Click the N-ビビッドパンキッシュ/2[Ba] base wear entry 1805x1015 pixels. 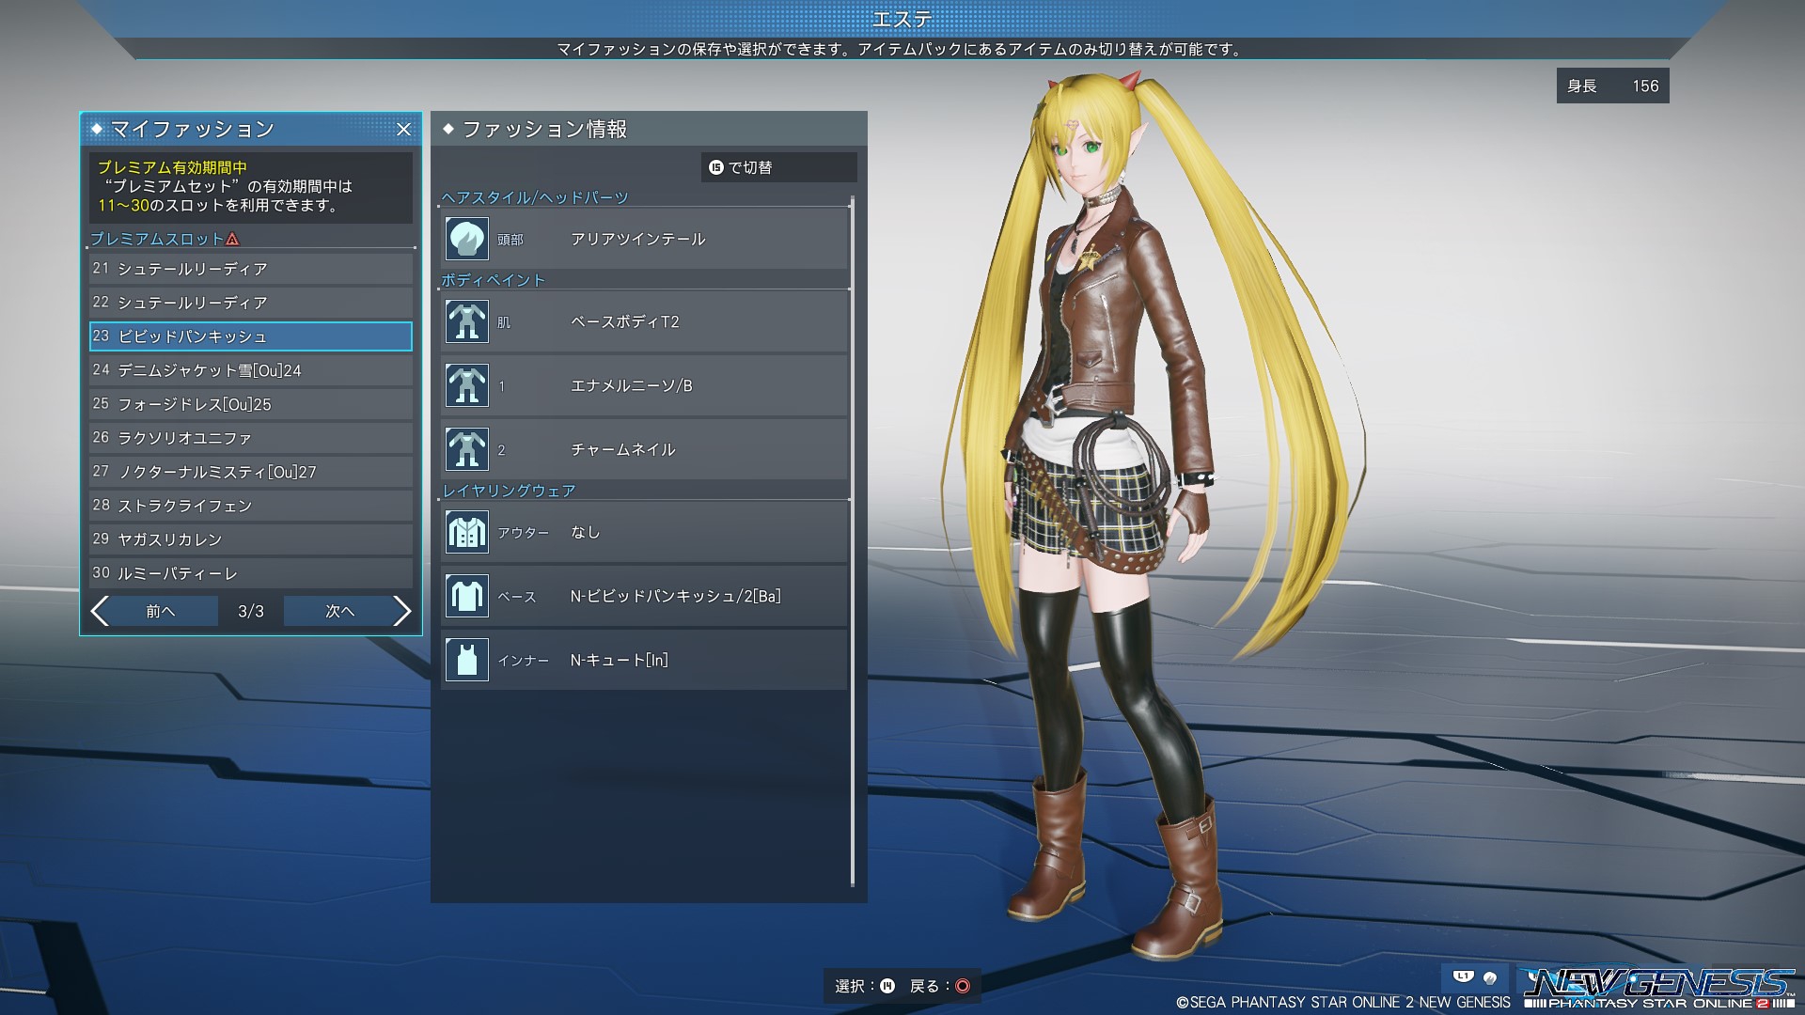pos(645,596)
